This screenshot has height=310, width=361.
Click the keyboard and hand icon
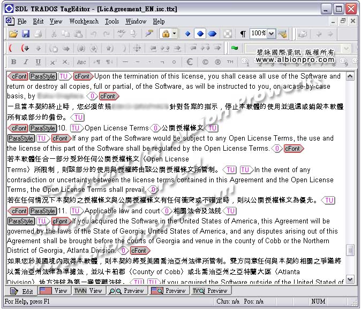(282, 34)
